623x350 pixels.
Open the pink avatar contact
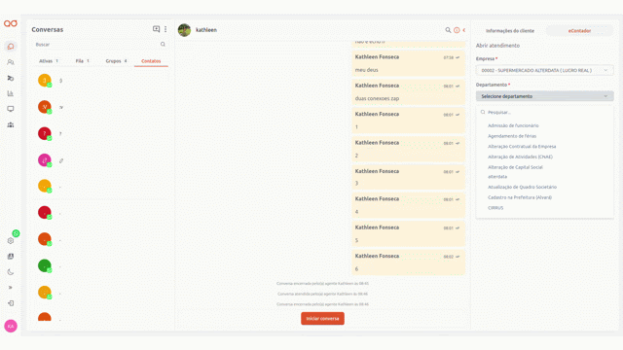pos(45,159)
